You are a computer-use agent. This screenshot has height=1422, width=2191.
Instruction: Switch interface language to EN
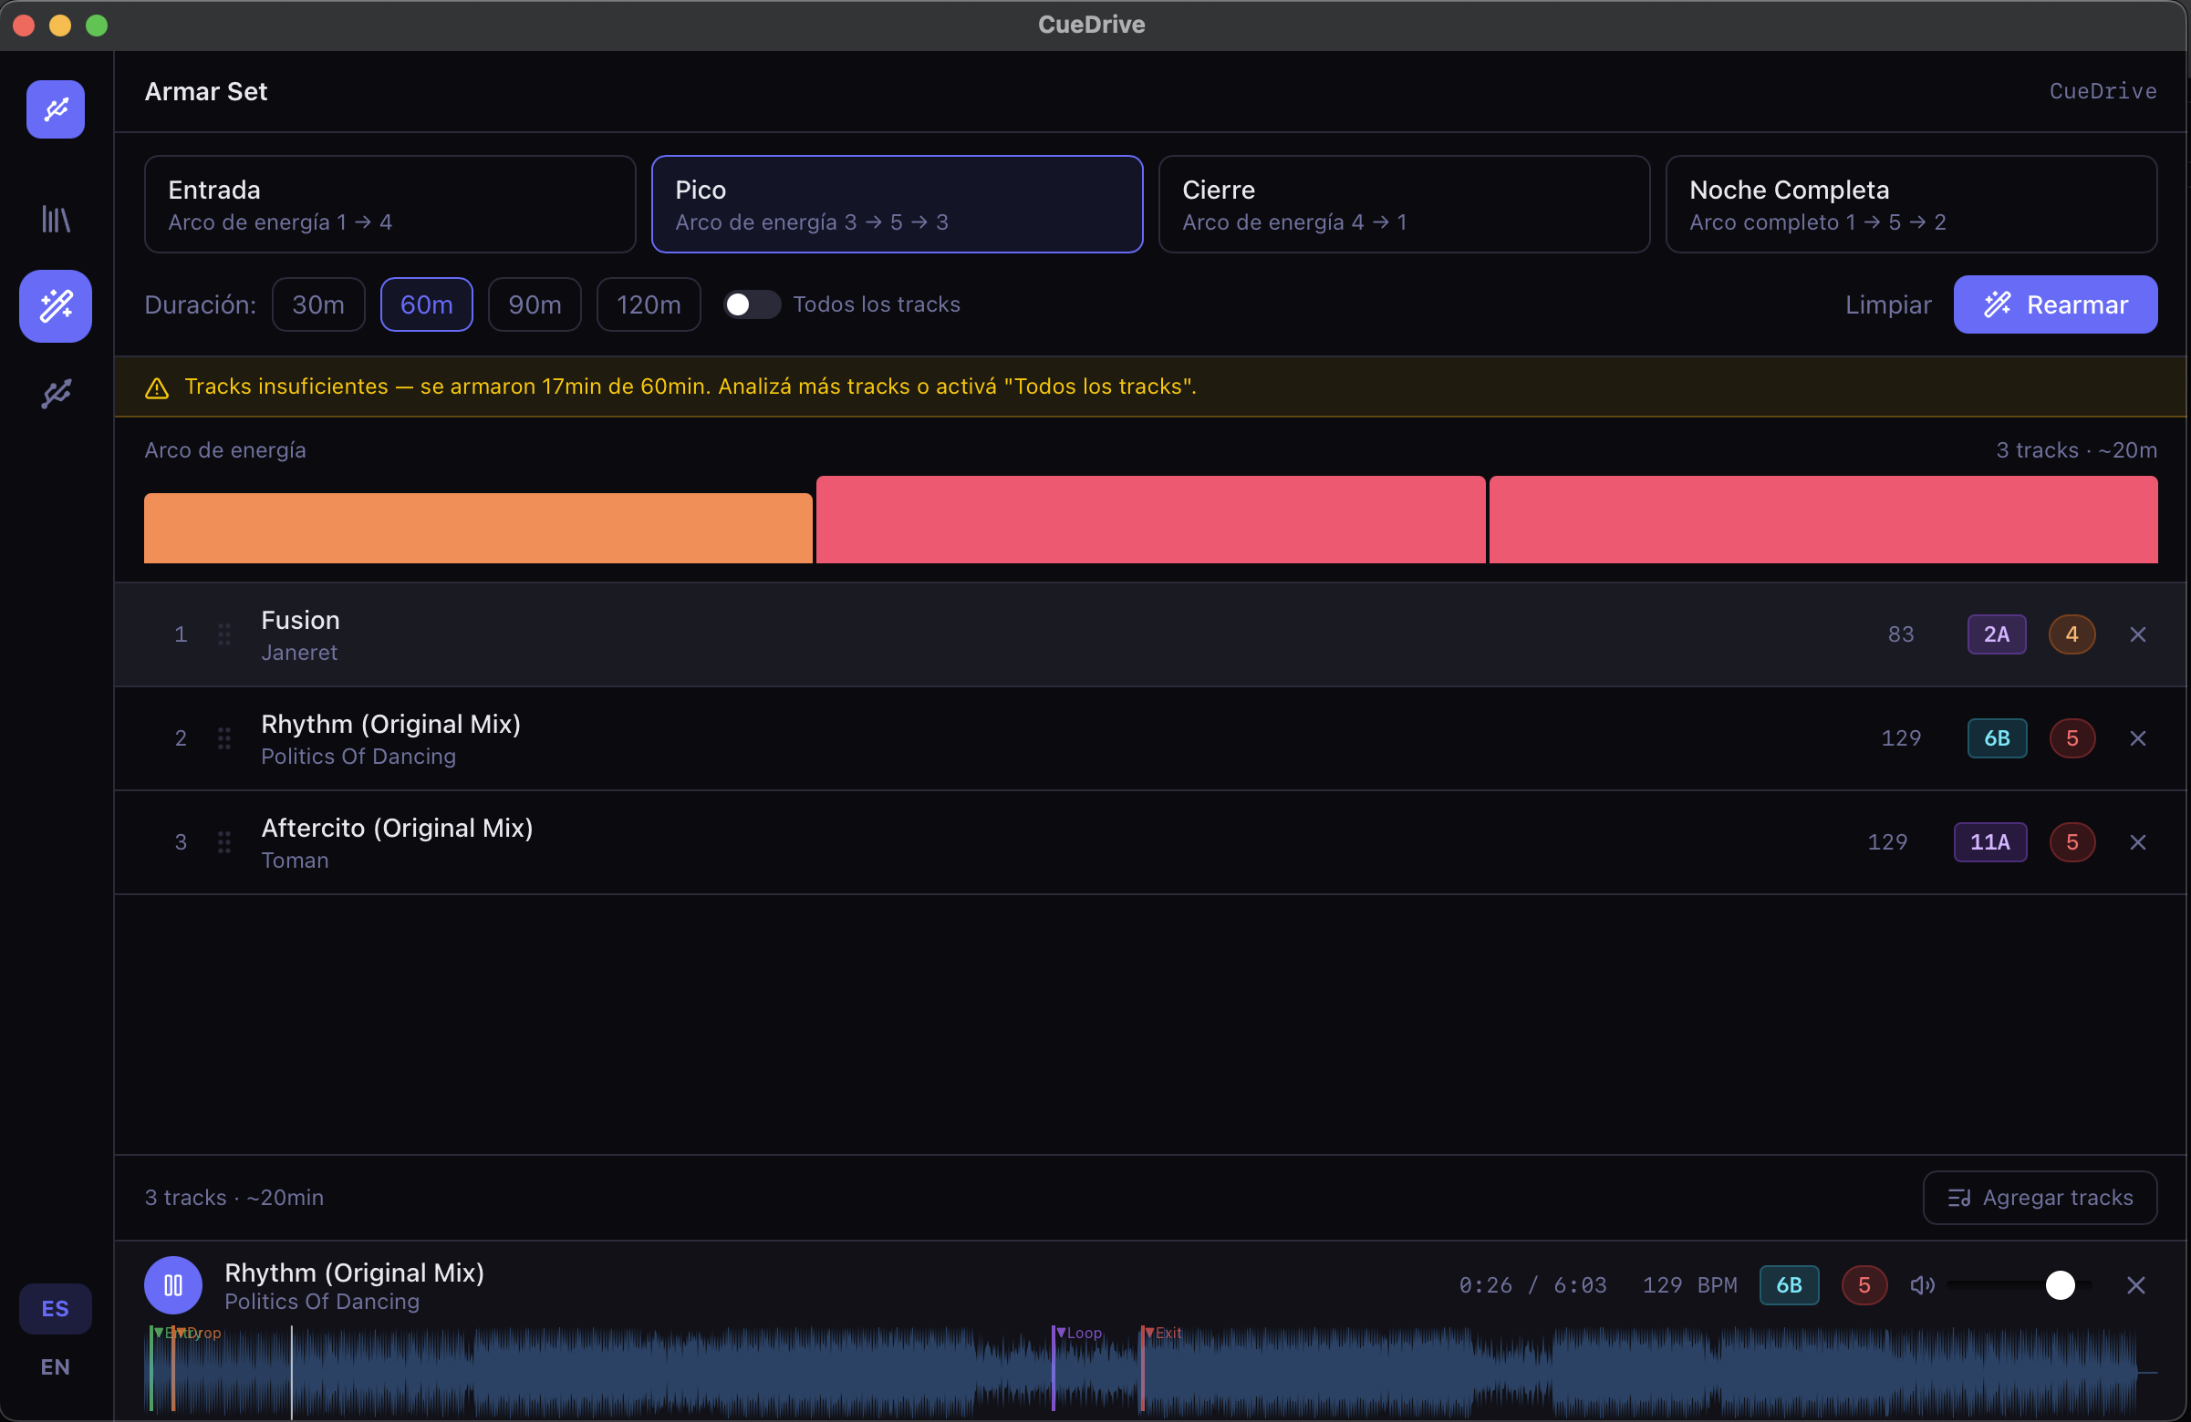pos(55,1366)
